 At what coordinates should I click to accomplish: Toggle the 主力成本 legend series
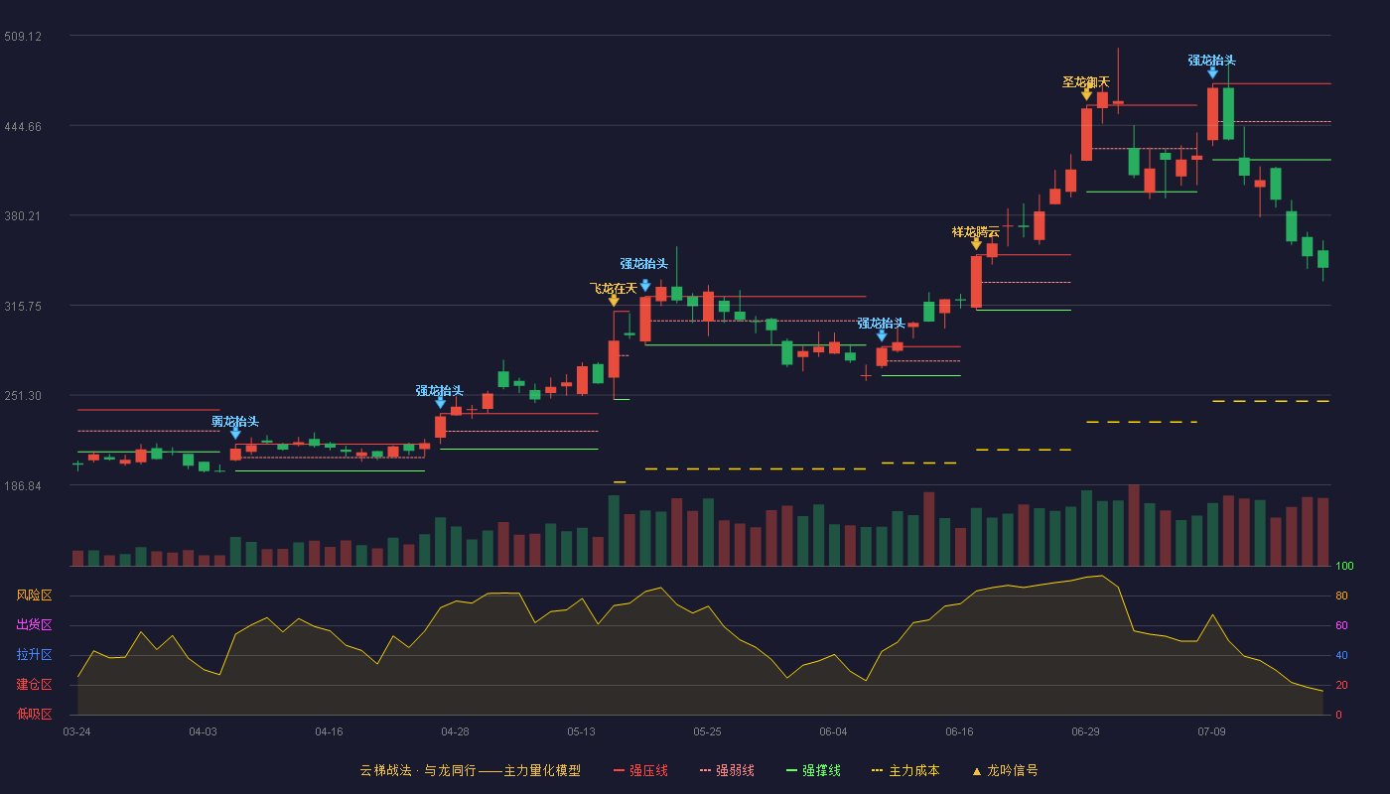point(905,770)
